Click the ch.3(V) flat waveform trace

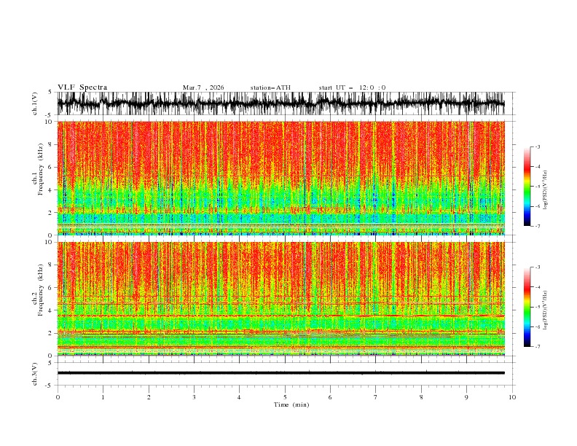pos(281,373)
